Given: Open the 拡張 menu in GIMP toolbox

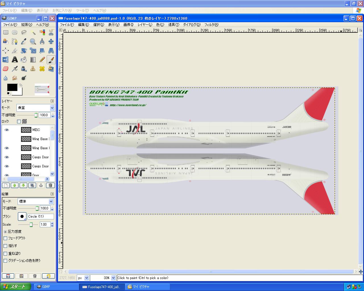Looking at the screenshot, I should click(27, 25).
